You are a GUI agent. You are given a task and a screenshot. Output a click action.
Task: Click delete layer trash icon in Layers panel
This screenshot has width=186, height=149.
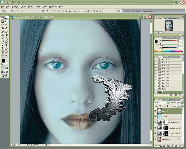pyautogui.click(x=180, y=146)
